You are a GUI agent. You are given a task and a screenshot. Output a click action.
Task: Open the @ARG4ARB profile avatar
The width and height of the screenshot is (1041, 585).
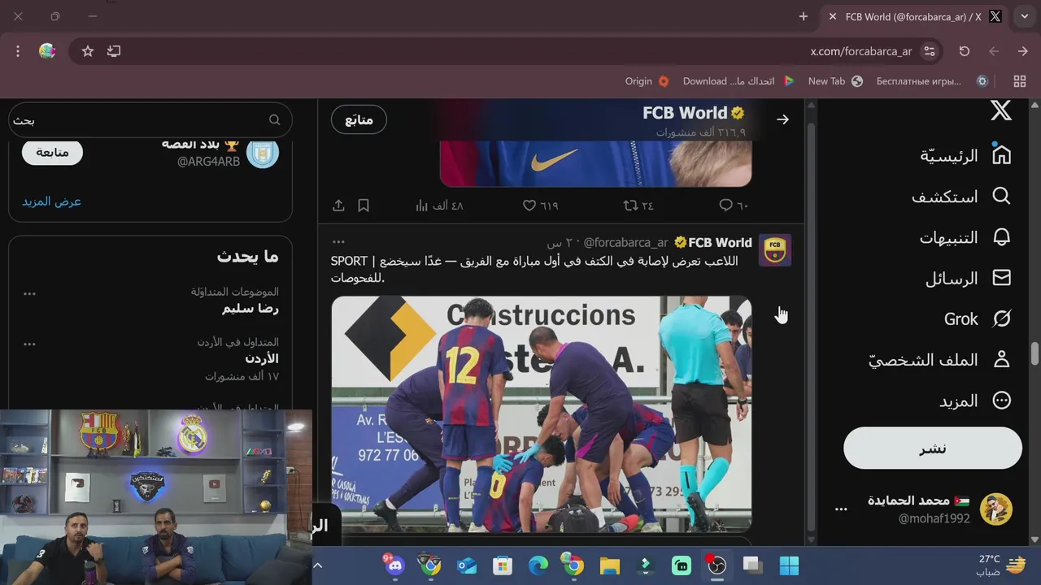pos(263,152)
